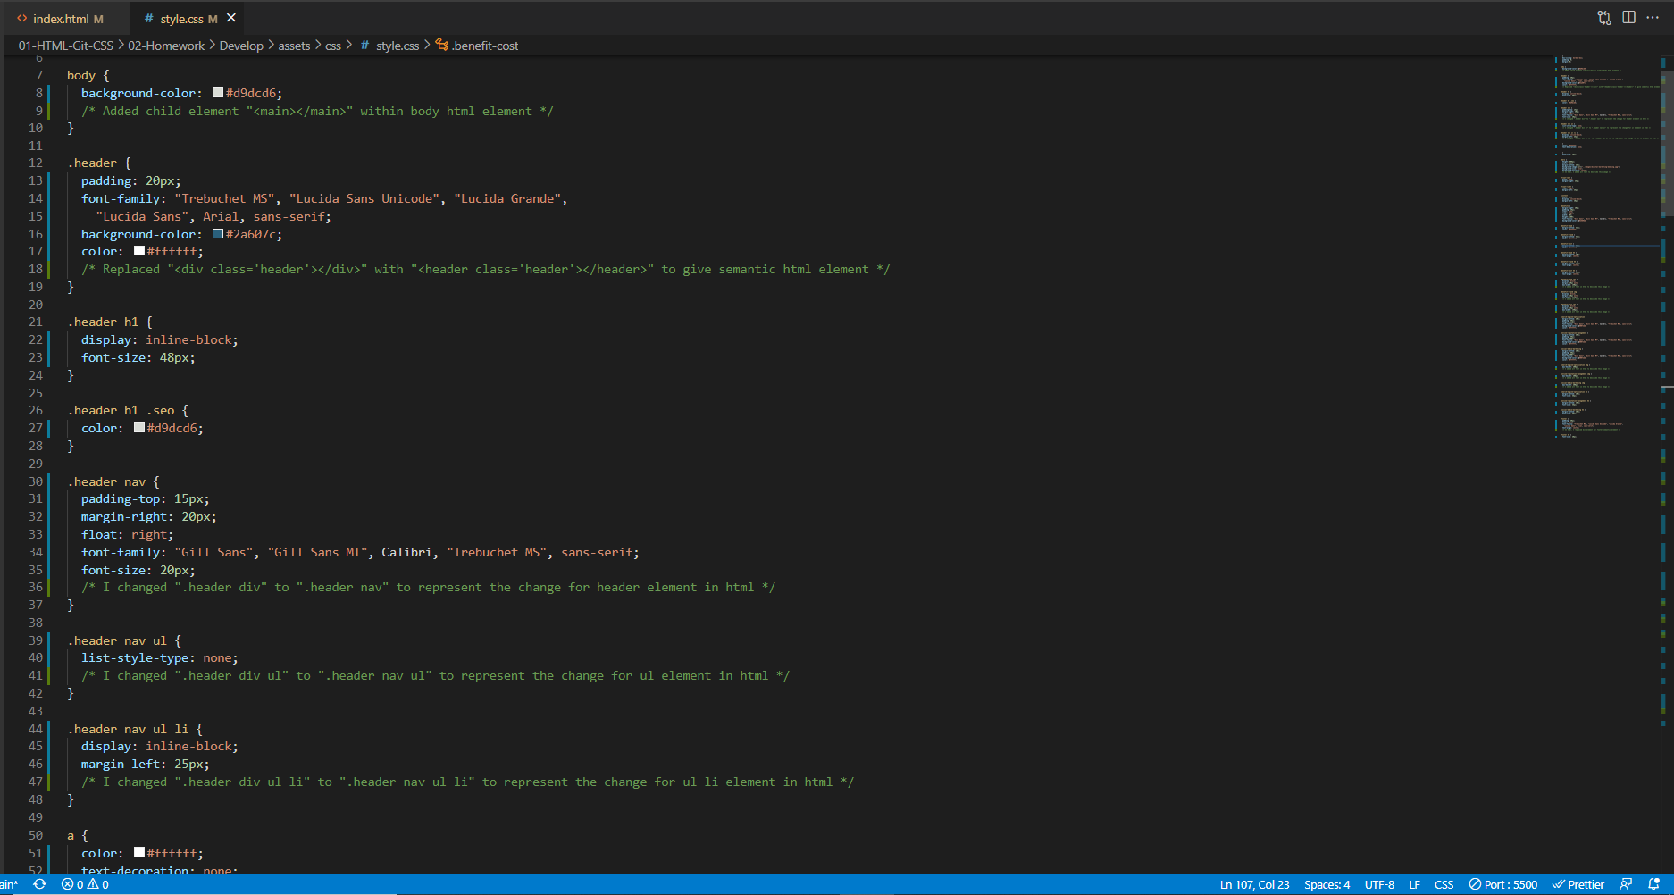Click the UTF-8 encoding indicator
This screenshot has width=1674, height=895.
[x=1379, y=884]
